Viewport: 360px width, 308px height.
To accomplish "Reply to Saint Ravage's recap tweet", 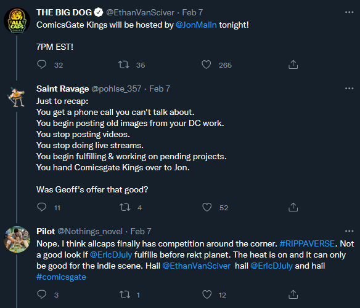I will tap(41, 207).
